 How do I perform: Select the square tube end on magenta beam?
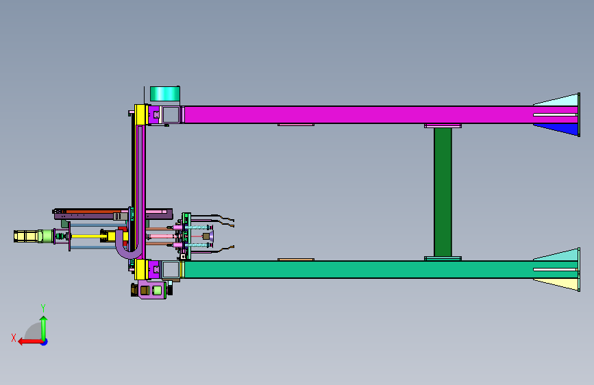coord(171,115)
